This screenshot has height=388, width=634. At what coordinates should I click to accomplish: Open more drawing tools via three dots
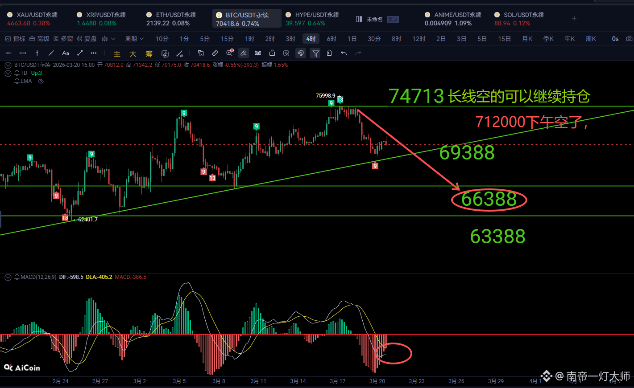[x=94, y=53]
